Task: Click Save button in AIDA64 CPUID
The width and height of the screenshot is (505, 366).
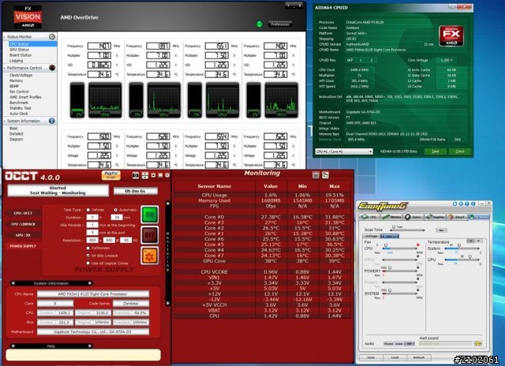Action: click(x=435, y=151)
